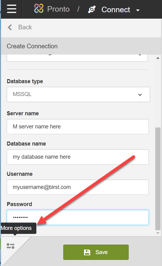Click the Back link text

[x=25, y=27]
